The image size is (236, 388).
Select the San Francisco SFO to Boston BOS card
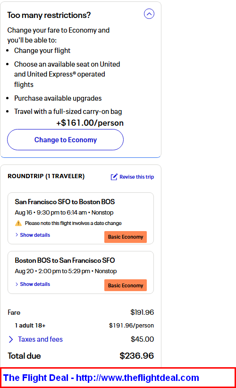pyautogui.click(x=81, y=218)
